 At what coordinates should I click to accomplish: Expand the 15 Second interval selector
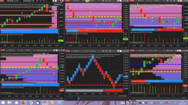point(28,1)
